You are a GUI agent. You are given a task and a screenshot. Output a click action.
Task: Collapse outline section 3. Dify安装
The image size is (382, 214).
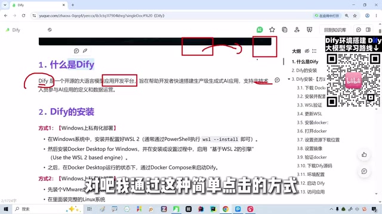(x=289, y=79)
